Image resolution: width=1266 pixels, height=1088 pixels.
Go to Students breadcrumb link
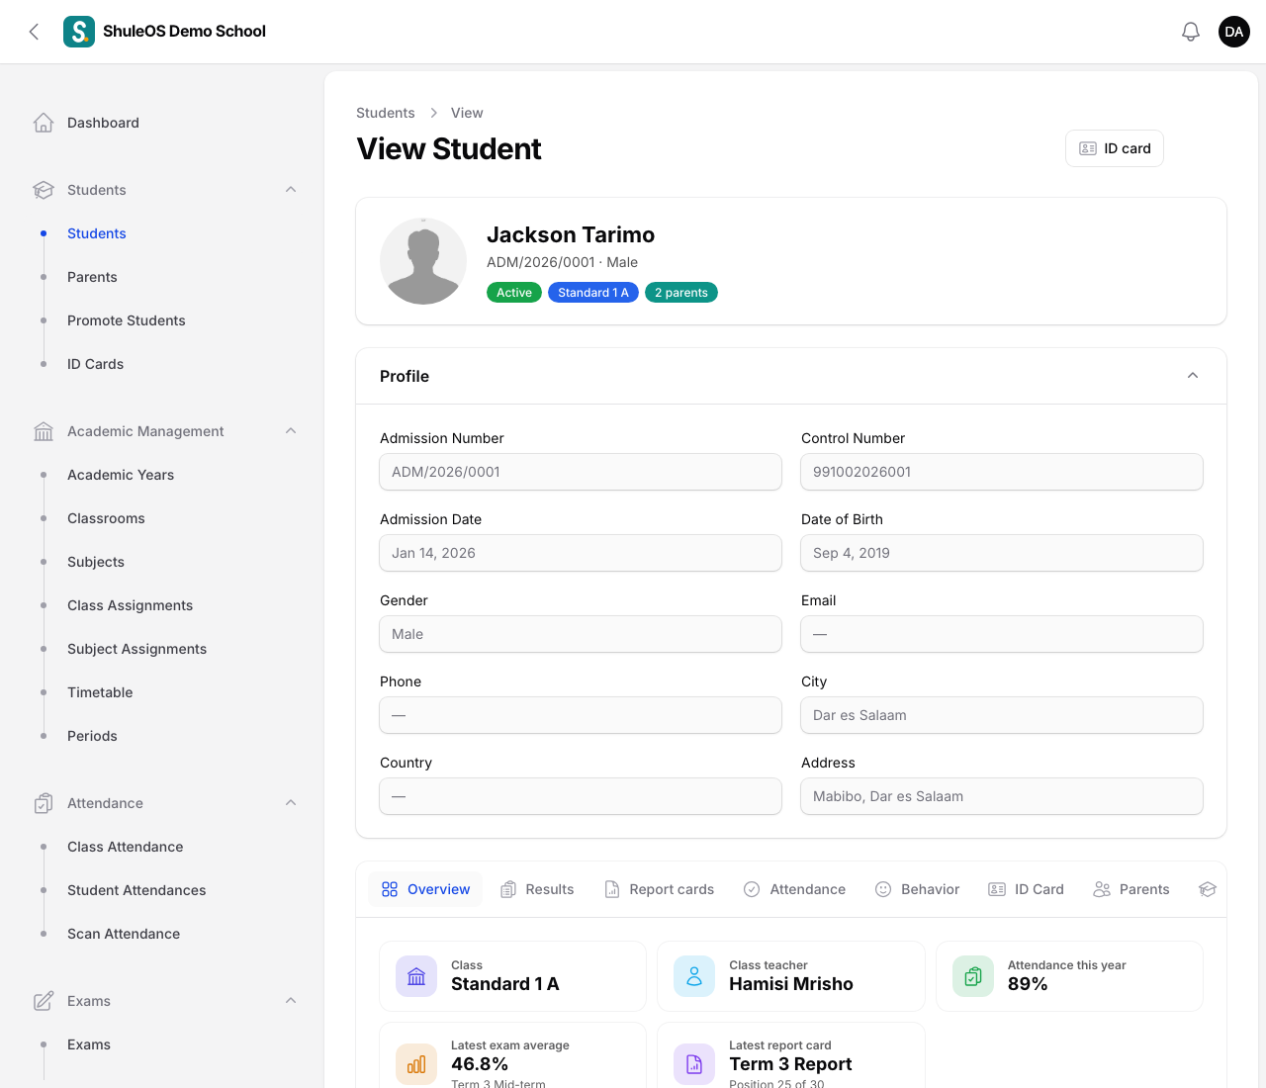[x=386, y=113]
